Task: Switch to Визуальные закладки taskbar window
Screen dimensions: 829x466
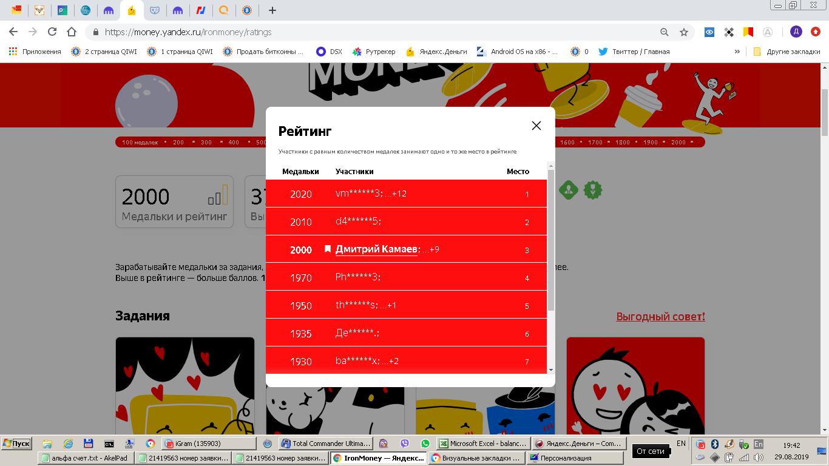Action: pos(476,458)
